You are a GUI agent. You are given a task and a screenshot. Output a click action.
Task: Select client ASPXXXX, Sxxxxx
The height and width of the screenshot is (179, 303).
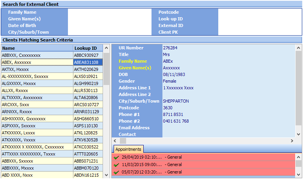click(37, 126)
